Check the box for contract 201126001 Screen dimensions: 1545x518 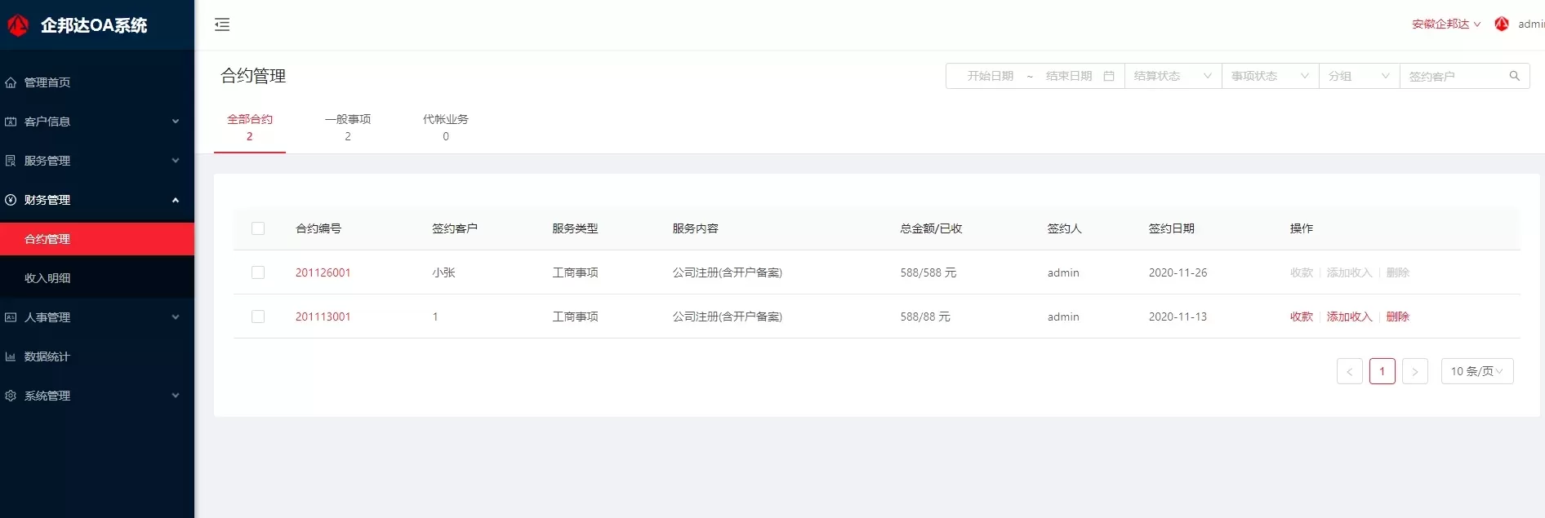258,272
